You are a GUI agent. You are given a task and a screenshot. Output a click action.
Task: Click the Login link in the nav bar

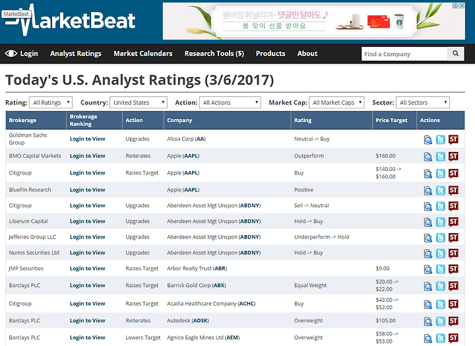tap(22, 53)
